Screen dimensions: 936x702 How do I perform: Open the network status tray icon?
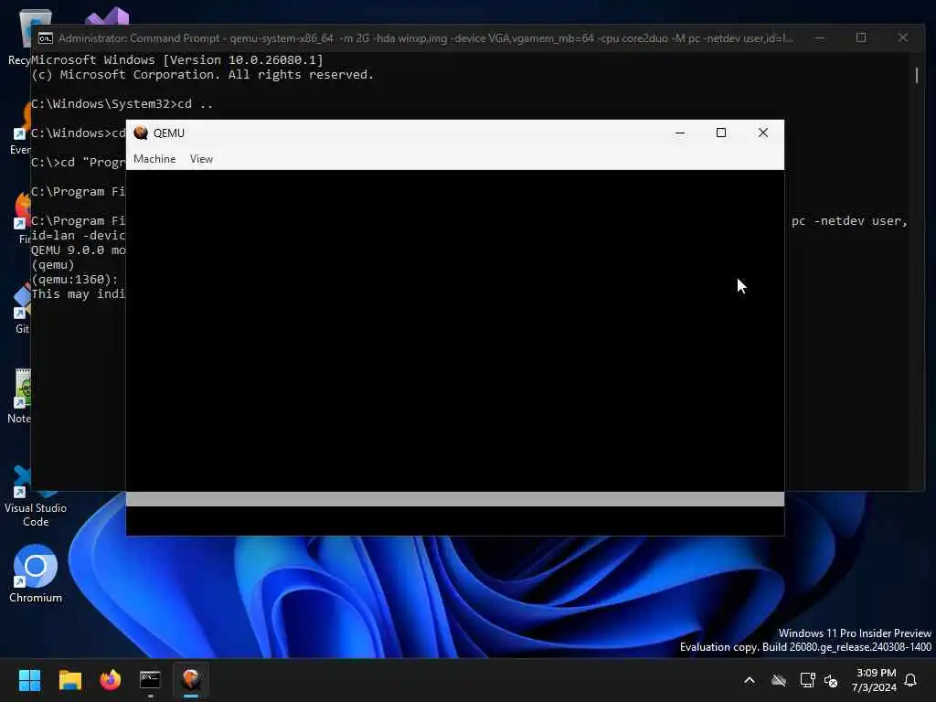pos(807,680)
